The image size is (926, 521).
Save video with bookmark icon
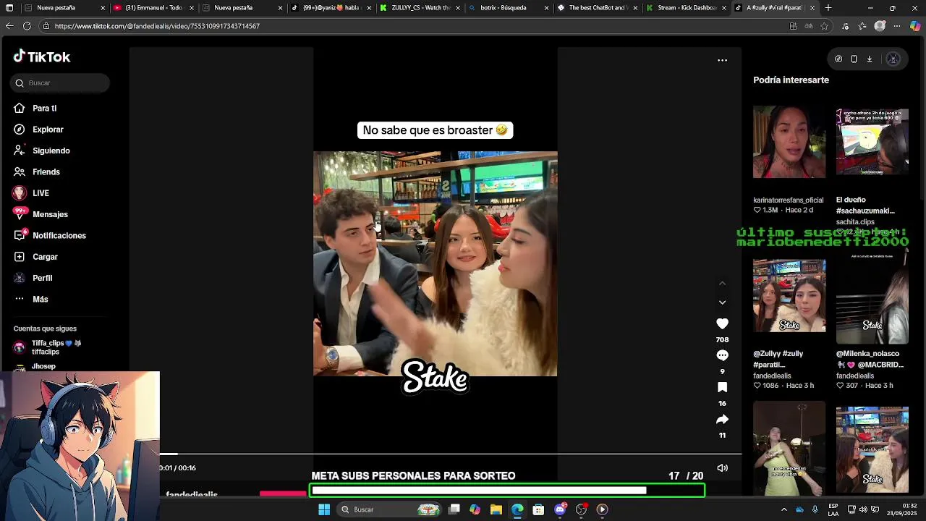(722, 387)
